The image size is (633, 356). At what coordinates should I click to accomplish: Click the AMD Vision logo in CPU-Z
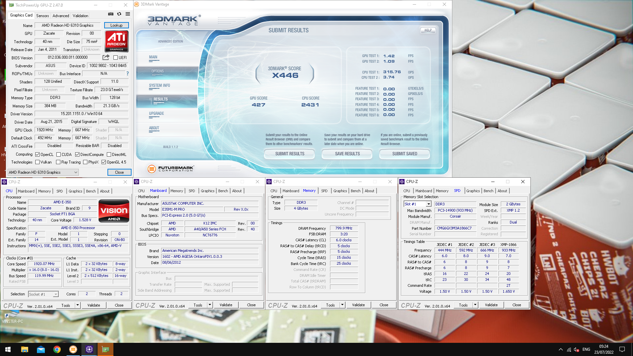tap(114, 211)
